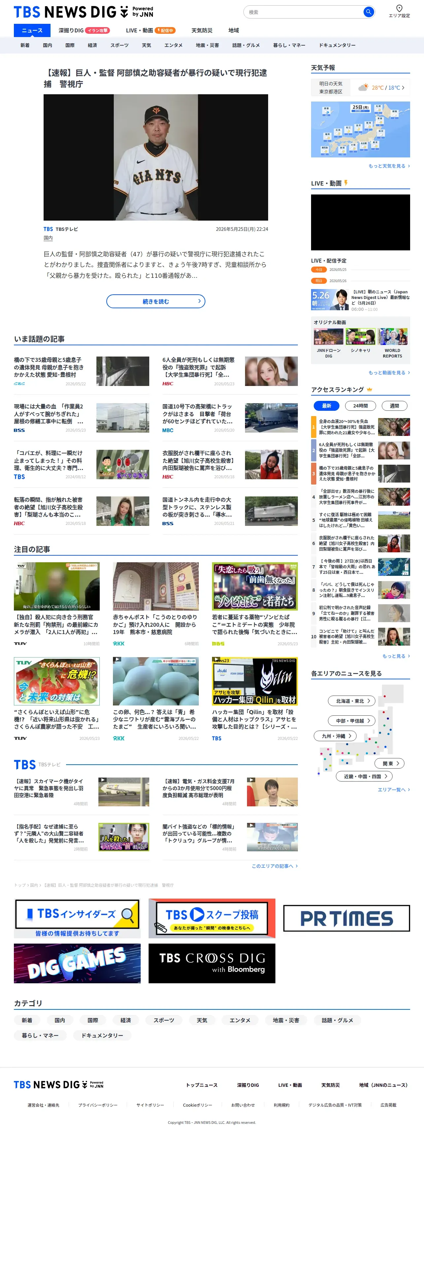Open the TBSスクープ投稿 banner
The width and height of the screenshot is (424, 1274).
(212, 918)
